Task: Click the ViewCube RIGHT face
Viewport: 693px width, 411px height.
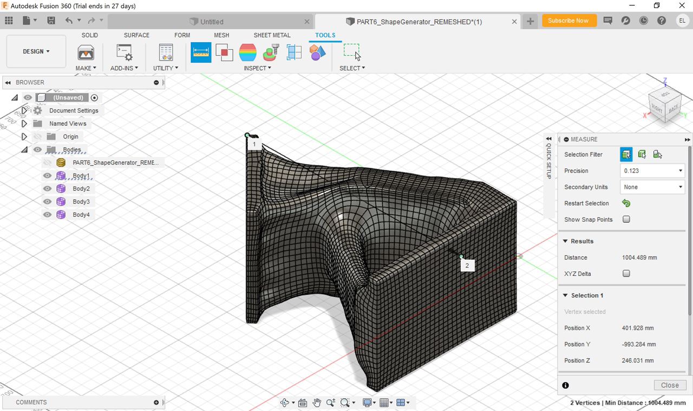Action: pyautogui.click(x=657, y=109)
